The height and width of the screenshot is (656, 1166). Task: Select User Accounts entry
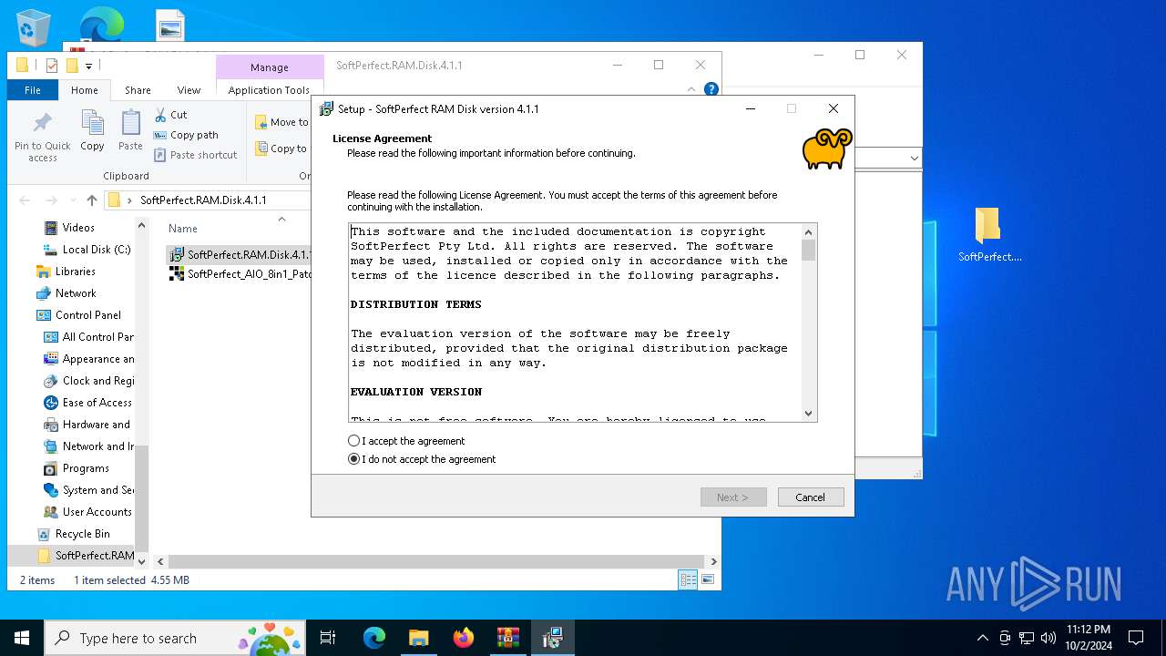coord(87,512)
